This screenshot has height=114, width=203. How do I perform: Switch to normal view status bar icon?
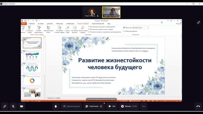pos(144,101)
